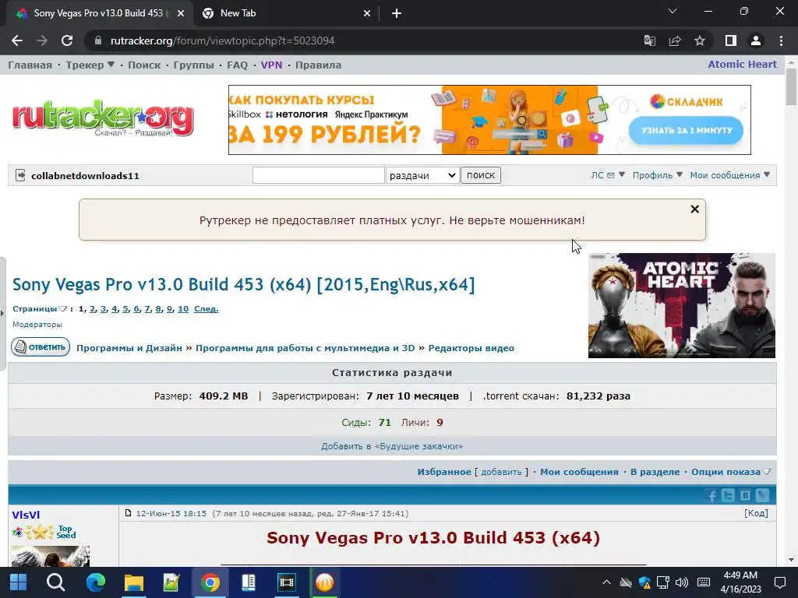Bookmark this page with the star icon

coord(700,40)
